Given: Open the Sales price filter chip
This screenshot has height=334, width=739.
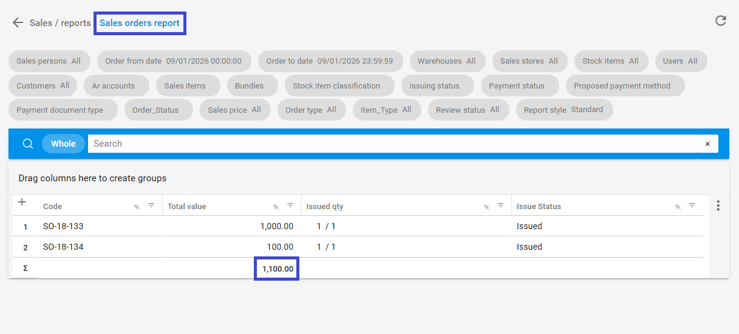Looking at the screenshot, I should pos(235,110).
